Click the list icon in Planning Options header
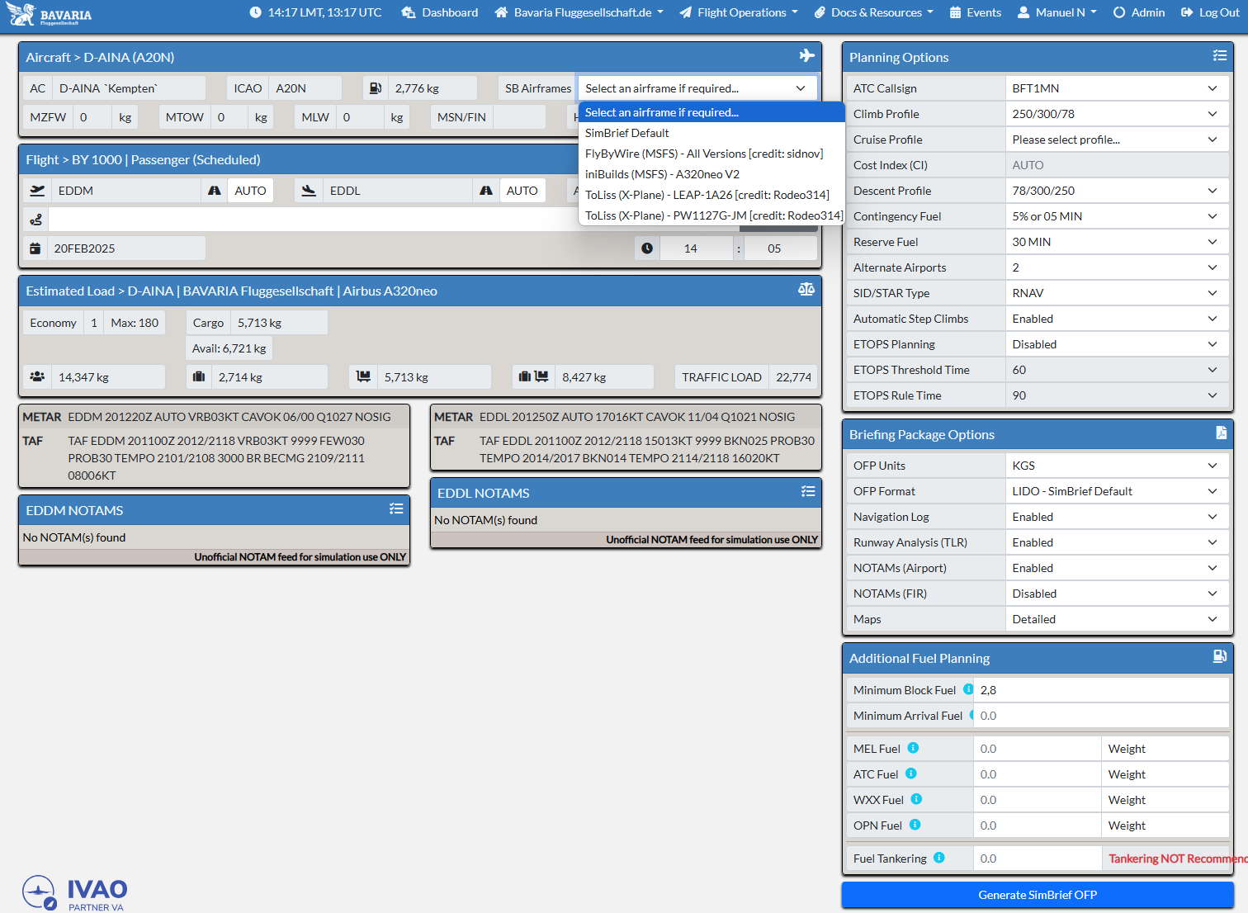1248x913 pixels. [1219, 55]
